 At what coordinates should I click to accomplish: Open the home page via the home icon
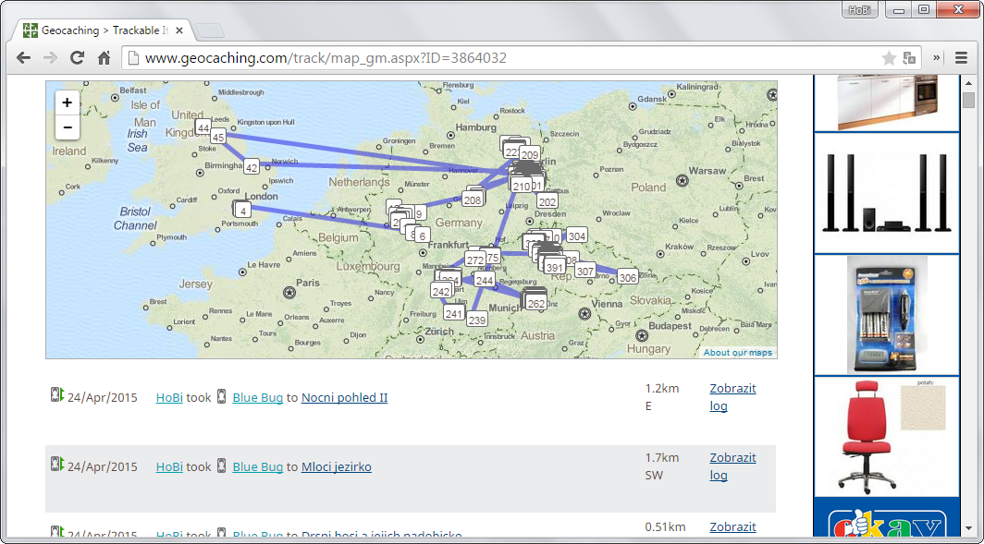click(x=105, y=57)
